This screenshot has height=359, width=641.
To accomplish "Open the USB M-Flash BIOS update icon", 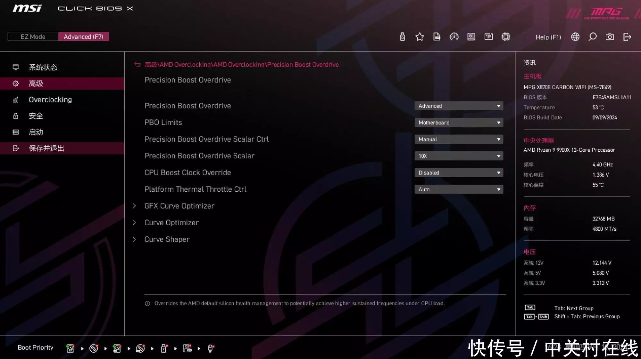I will [402, 37].
